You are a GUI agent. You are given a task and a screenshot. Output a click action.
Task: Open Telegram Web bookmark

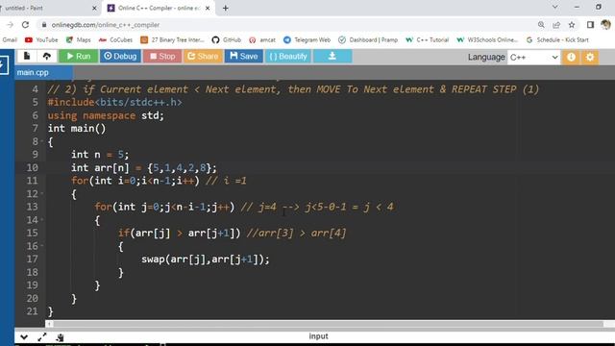307,39
